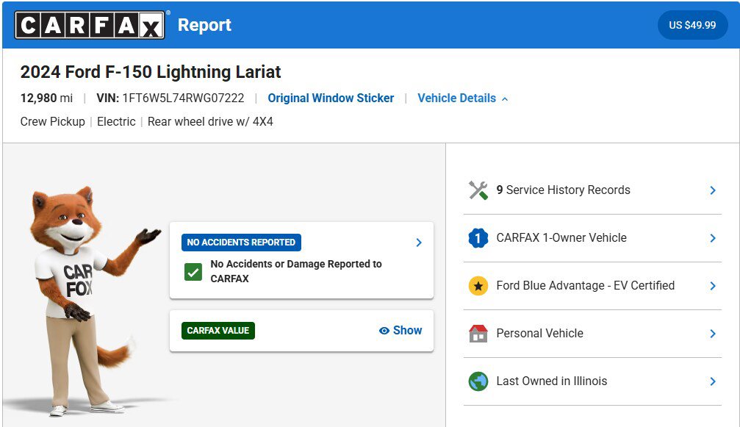Click the Report header text

click(204, 25)
